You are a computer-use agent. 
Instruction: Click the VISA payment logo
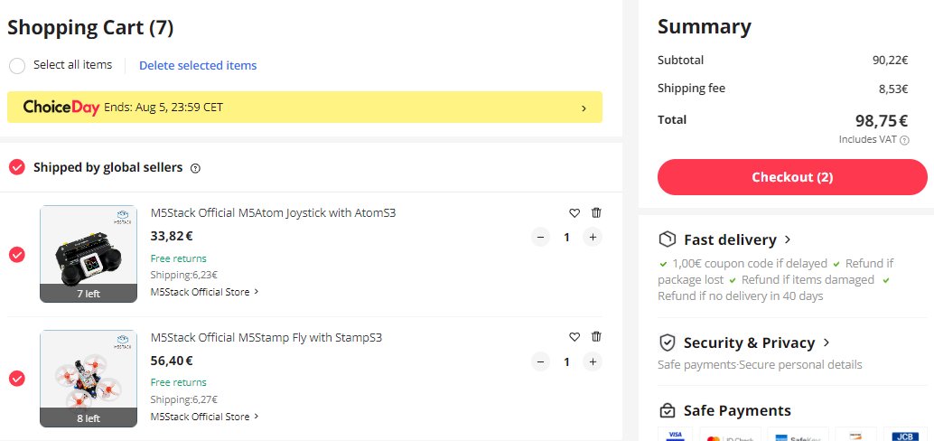(675, 435)
